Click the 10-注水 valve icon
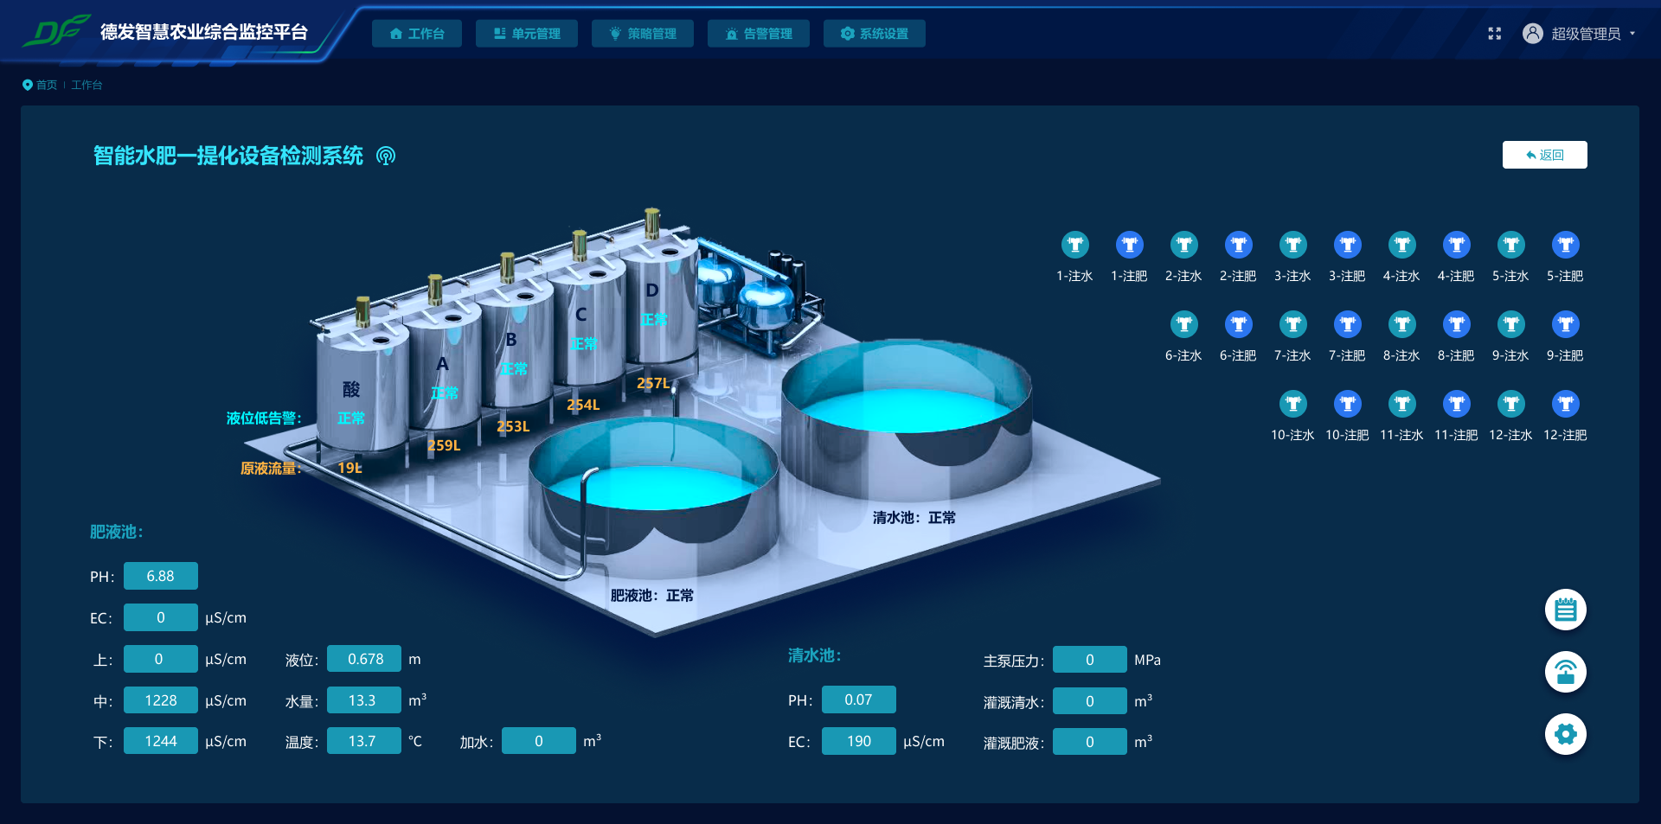This screenshot has width=1661, height=824. click(x=1292, y=405)
